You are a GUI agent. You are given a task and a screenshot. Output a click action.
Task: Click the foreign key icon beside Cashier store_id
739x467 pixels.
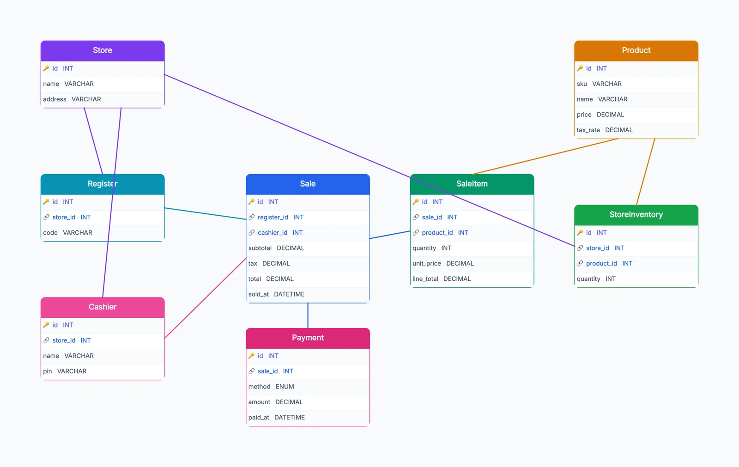pyautogui.click(x=46, y=340)
